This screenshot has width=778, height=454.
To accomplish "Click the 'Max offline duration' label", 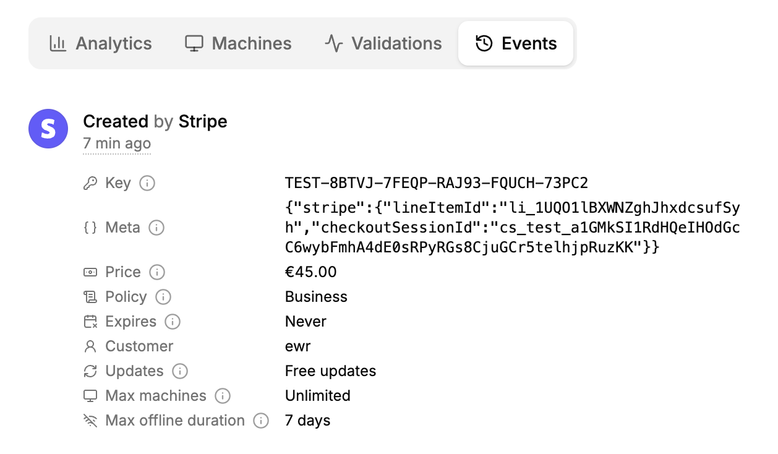I will pyautogui.click(x=175, y=421).
